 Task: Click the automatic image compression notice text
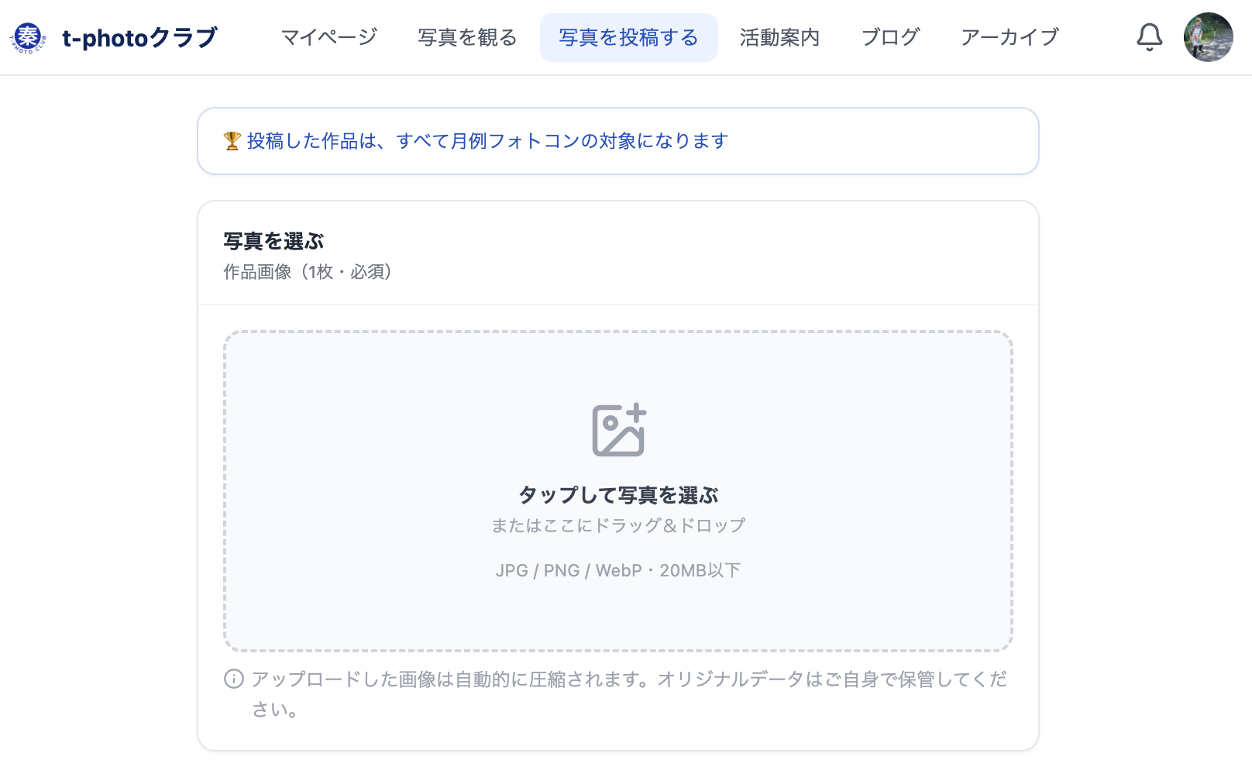629,694
